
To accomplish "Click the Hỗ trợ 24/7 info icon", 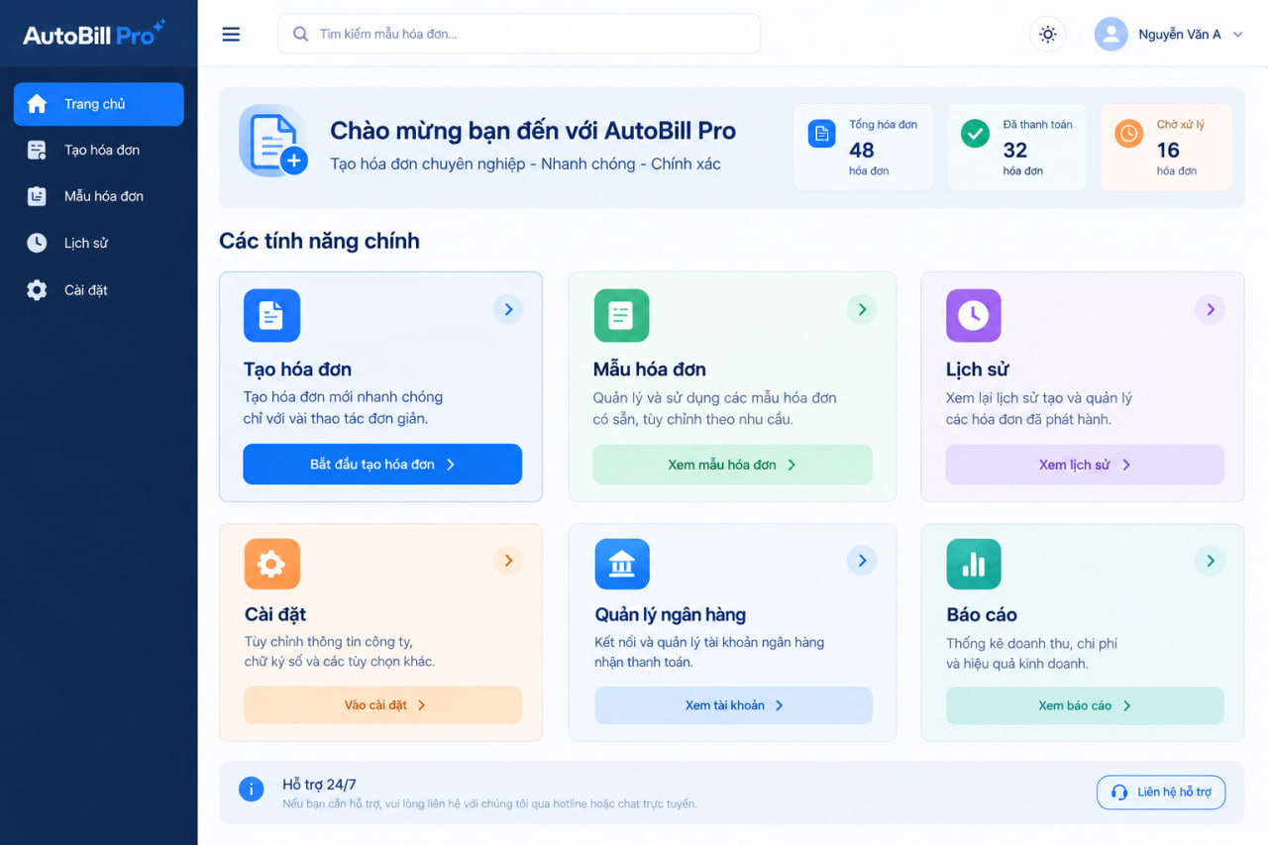I will 252,790.
